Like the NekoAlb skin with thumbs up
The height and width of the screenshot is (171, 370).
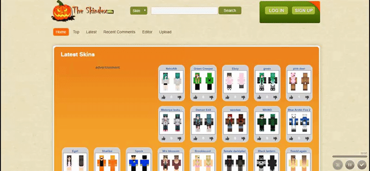(164, 97)
